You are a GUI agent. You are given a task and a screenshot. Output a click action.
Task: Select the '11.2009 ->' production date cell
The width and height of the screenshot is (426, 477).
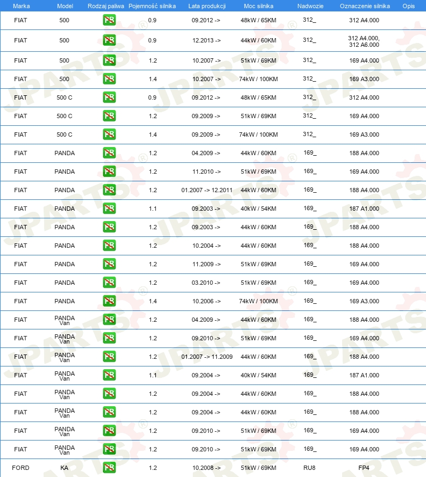pyautogui.click(x=206, y=264)
